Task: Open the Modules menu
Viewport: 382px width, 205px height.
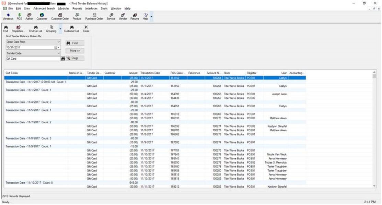Action: 63,9
